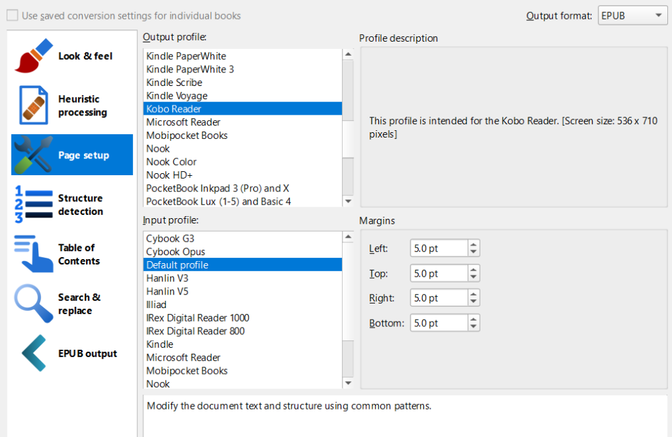Pick Hanlin V5 as input profile
The width and height of the screenshot is (672, 437).
pyautogui.click(x=167, y=291)
